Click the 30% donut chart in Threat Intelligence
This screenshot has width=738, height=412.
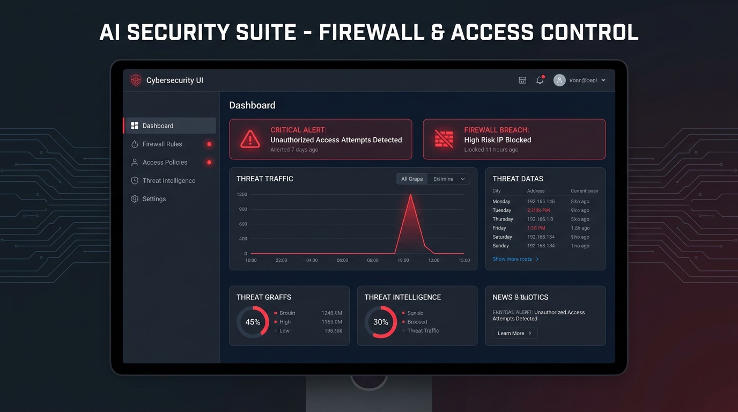point(381,322)
